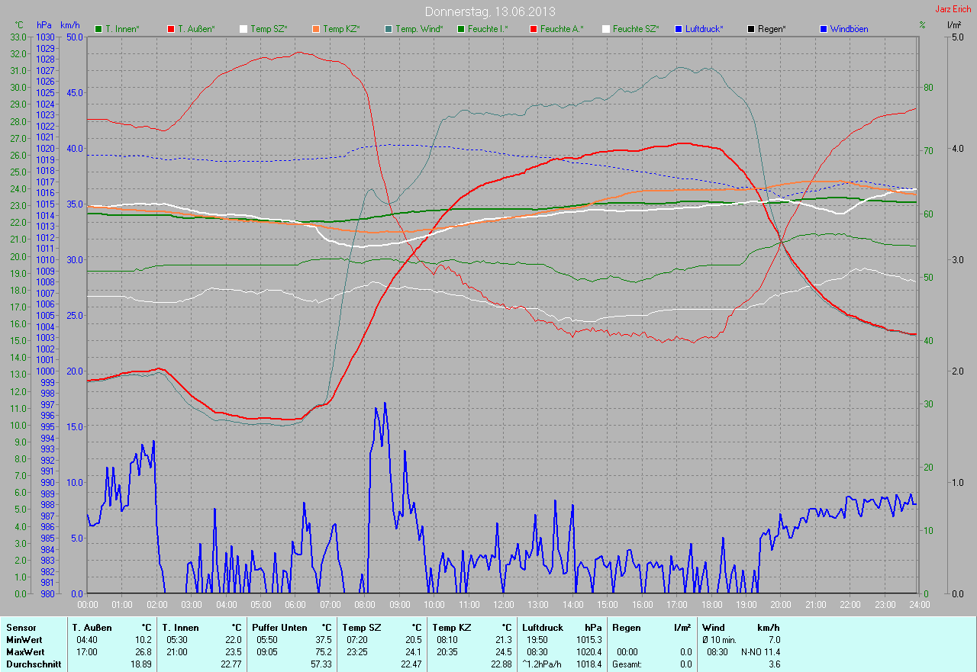The image size is (977, 672).
Task: Click the T. Außen average 18.89
Action: tap(141, 664)
